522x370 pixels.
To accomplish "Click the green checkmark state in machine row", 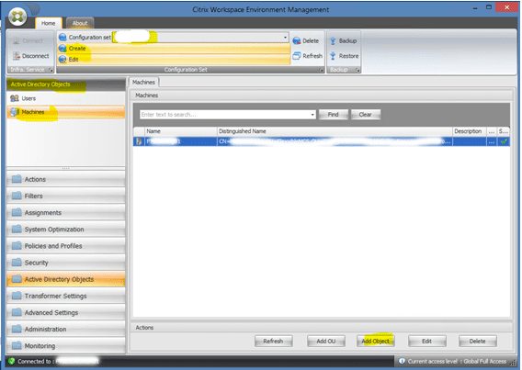I will pyautogui.click(x=504, y=141).
